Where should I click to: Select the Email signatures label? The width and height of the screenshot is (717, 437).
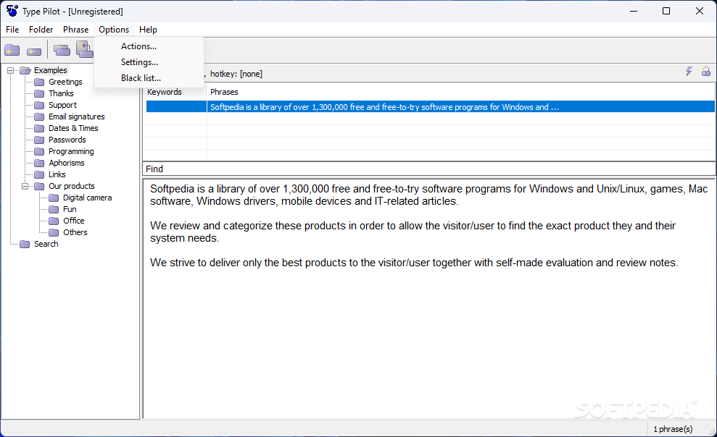76,116
